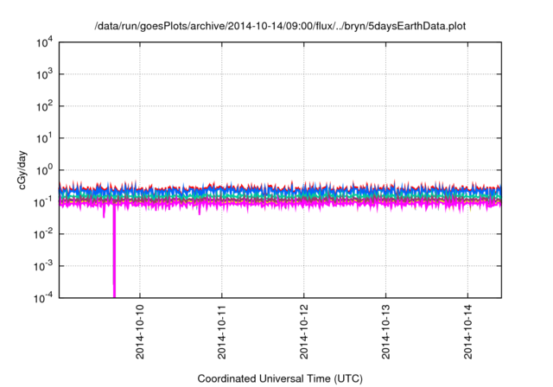Click the 10^1 y-axis tick label
Image resolution: width=553 pixels, height=387 pixels.
pyautogui.click(x=43, y=138)
